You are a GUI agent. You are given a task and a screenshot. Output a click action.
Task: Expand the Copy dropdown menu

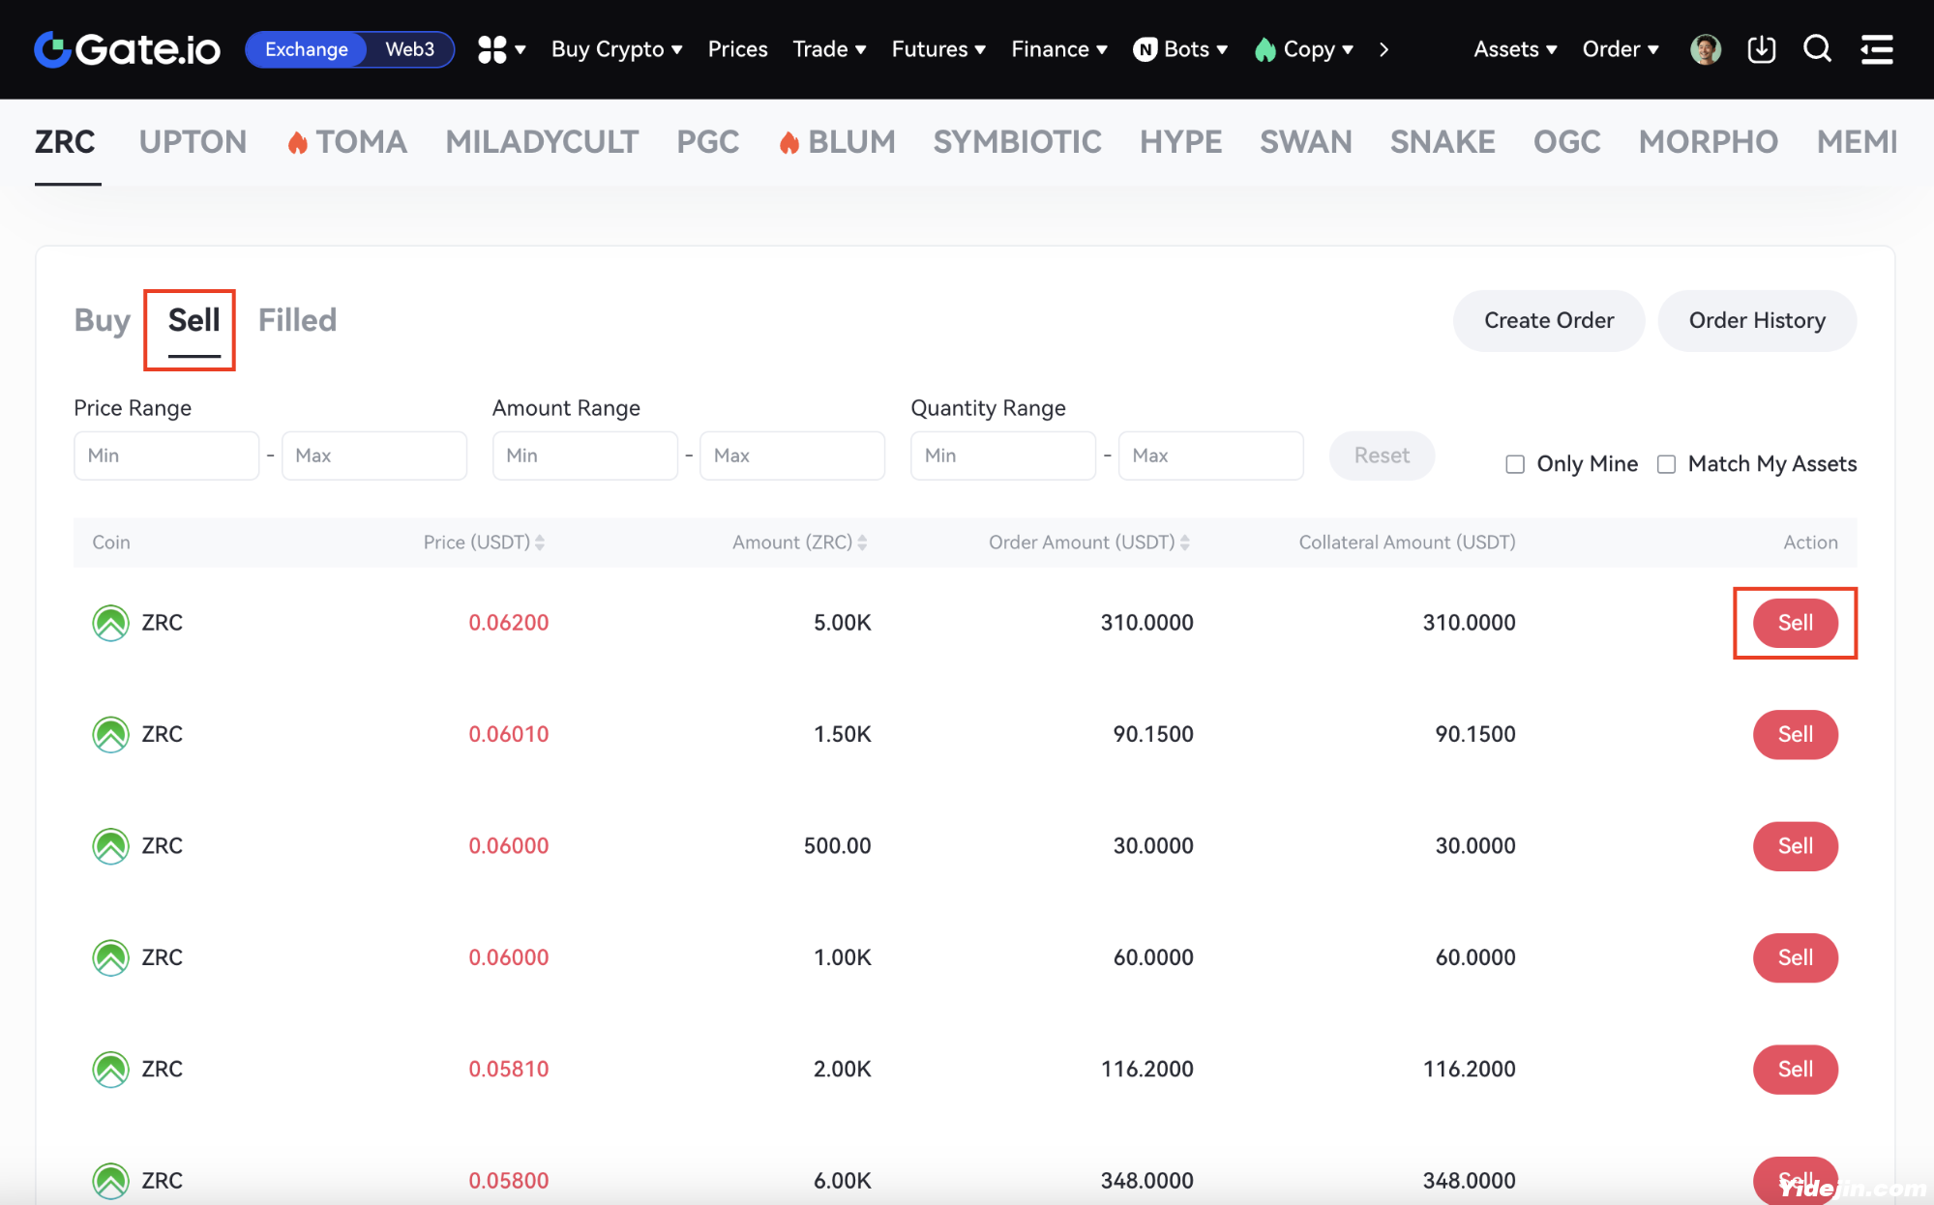(x=1303, y=49)
